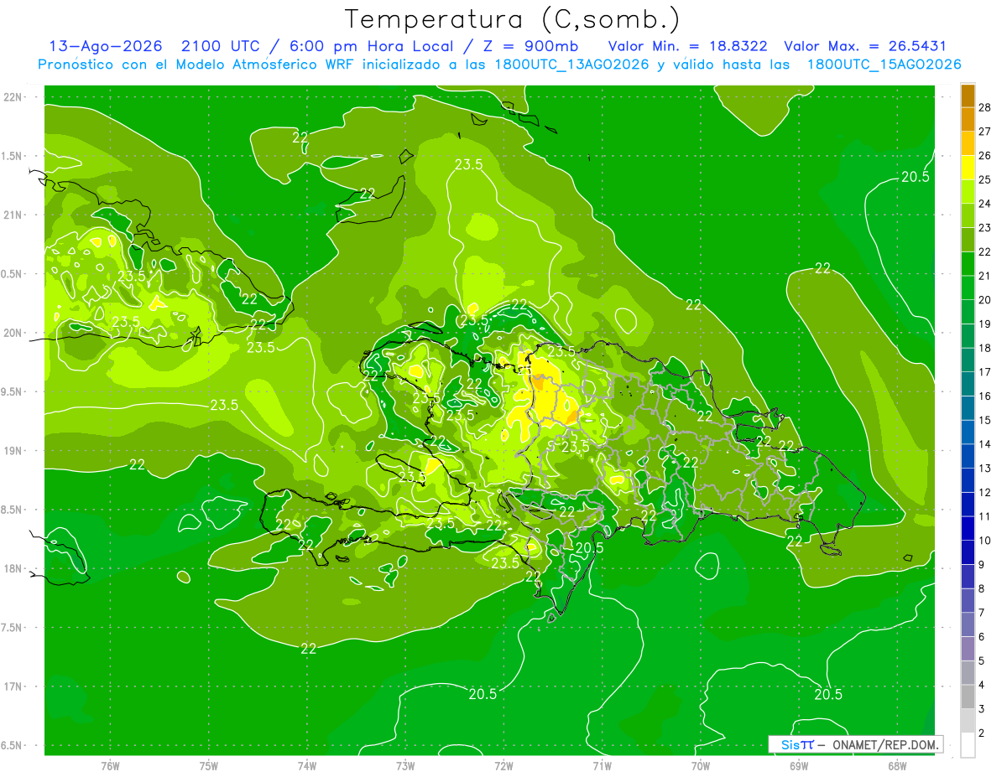The height and width of the screenshot is (777, 1007).
Task: Pick the dark blue legend band between 10 and 11
Action: pyautogui.click(x=968, y=529)
